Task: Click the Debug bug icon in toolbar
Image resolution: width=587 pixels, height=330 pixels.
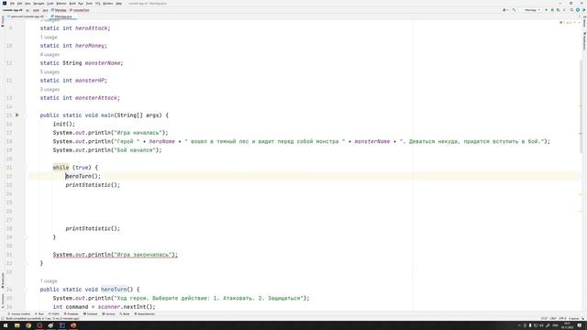Action: [x=552, y=10]
